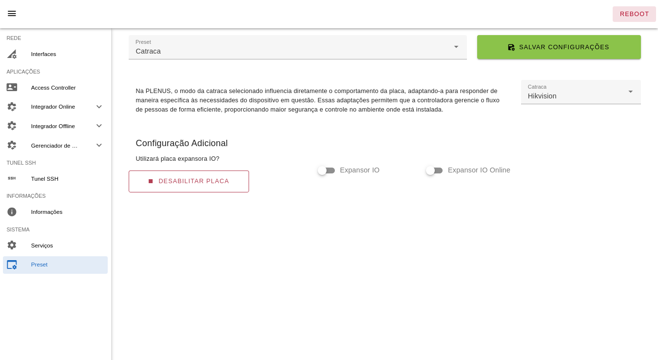
Task: Expand the Integrador Online section
Action: 99,107
